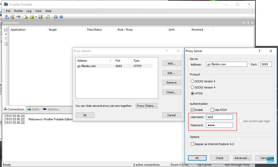The height and width of the screenshot is (167, 278).
Task: Toggle the Enable authentication checkbox
Action: (192, 110)
